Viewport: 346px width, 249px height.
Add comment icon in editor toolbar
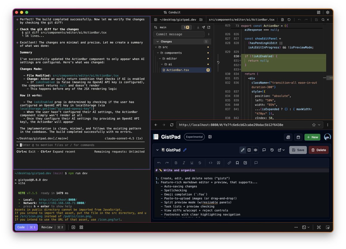point(256,163)
